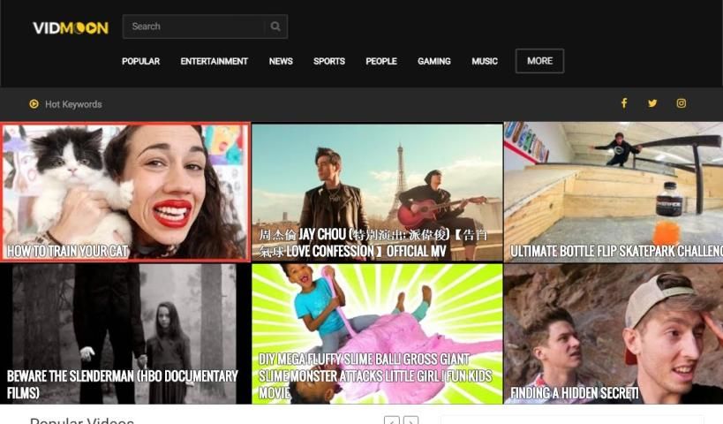Click previous arrow in Popular Videos
The image size is (723, 424).
(x=391, y=420)
